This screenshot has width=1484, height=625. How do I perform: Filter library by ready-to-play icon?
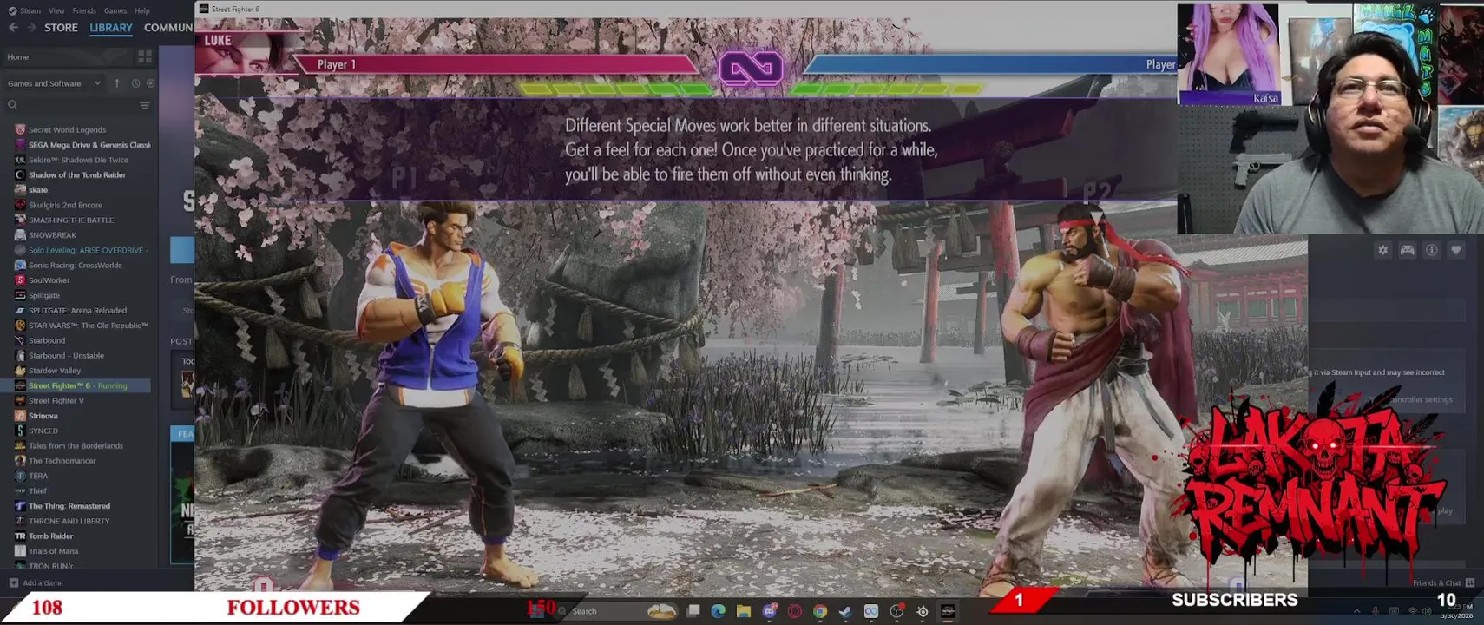(150, 83)
